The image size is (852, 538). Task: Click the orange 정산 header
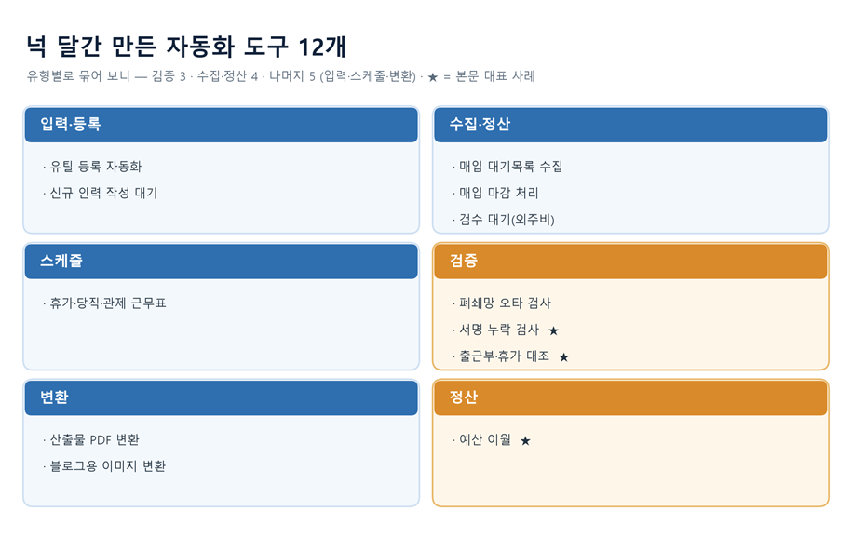(x=630, y=397)
